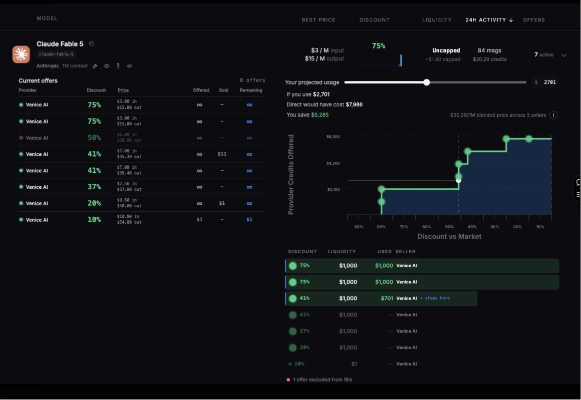Viewport: 581px width, 400px height.
Task: Click the red status dot on 50% offer
Action: click(x=21, y=137)
